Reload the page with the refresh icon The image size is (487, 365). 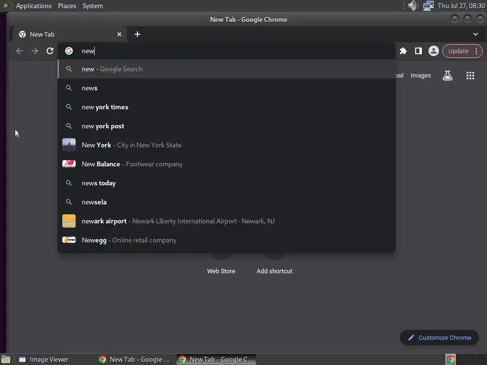[x=50, y=51]
